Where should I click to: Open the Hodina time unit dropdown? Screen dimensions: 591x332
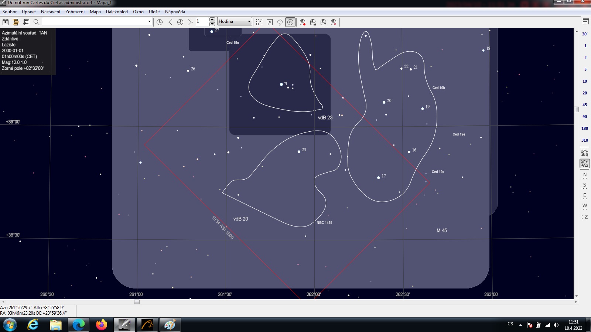pyautogui.click(x=235, y=21)
